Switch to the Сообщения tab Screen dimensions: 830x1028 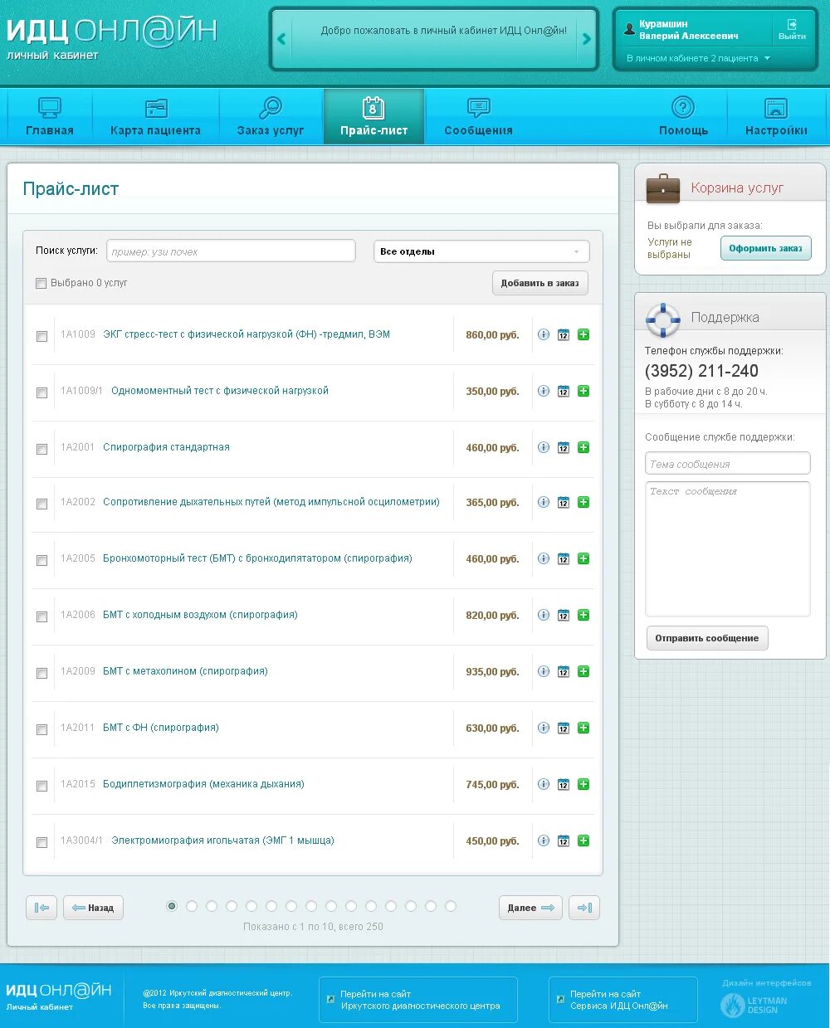pyautogui.click(x=478, y=116)
